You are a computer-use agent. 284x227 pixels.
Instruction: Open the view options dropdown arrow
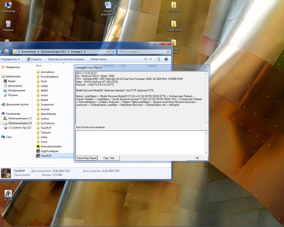coord(151,59)
